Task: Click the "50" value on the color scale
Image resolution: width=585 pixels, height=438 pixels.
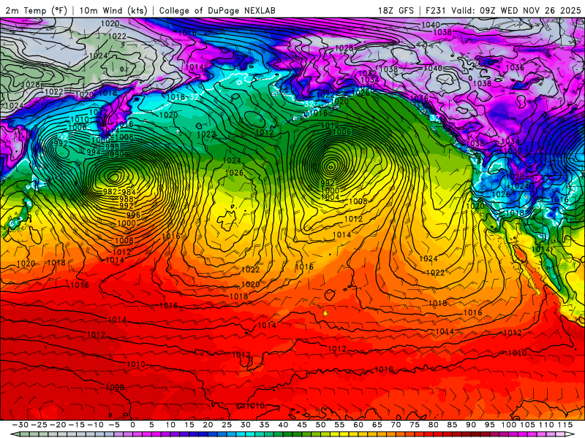Action: [320, 425]
